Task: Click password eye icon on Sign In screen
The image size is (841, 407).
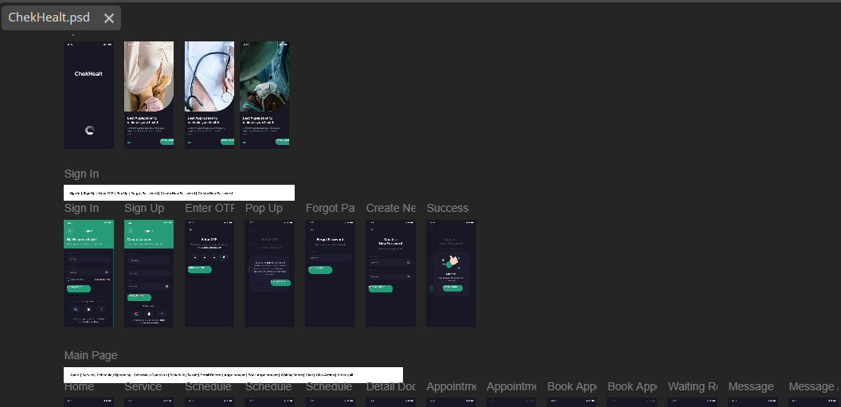Action: [106, 272]
